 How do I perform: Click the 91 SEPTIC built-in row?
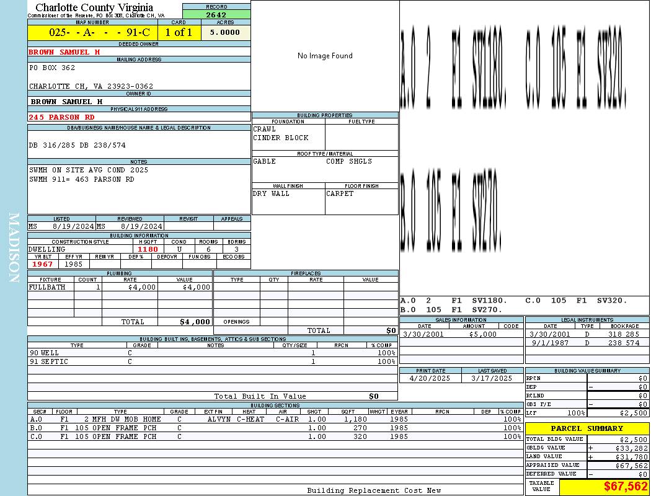coord(213,361)
